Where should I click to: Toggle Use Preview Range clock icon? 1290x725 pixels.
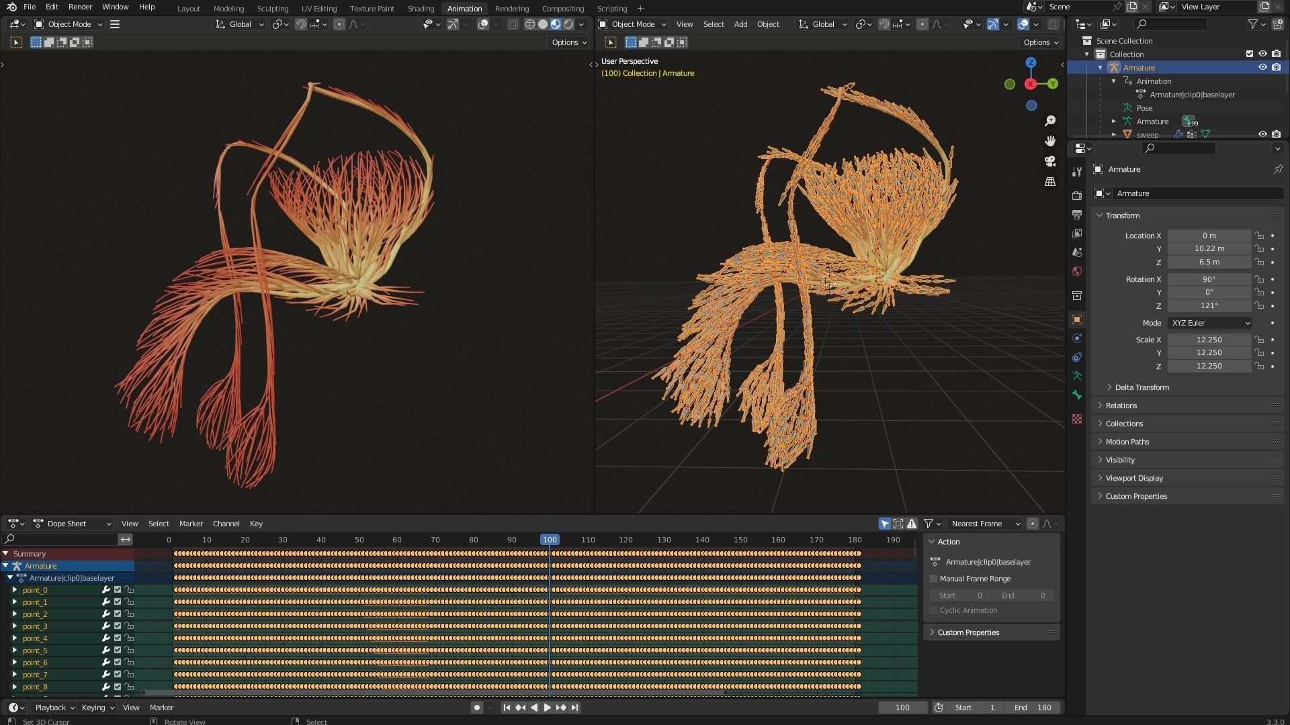939,708
